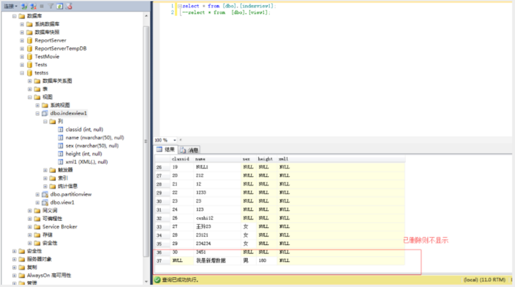515x287 pixels.
Task: Click the stop action icon in Object Explorer toolbar
Action: (42, 6)
